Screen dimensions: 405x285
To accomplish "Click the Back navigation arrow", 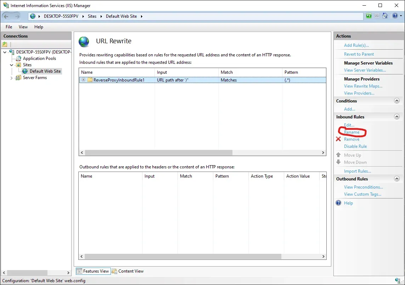I will click(6, 16).
